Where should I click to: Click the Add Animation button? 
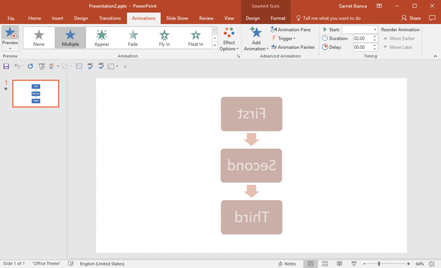(255, 40)
